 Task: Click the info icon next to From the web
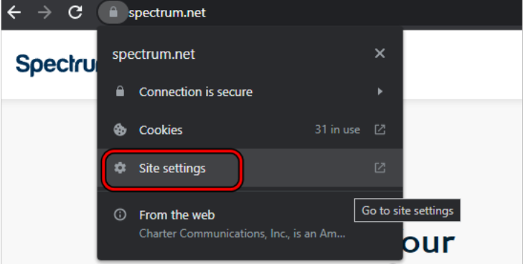120,214
